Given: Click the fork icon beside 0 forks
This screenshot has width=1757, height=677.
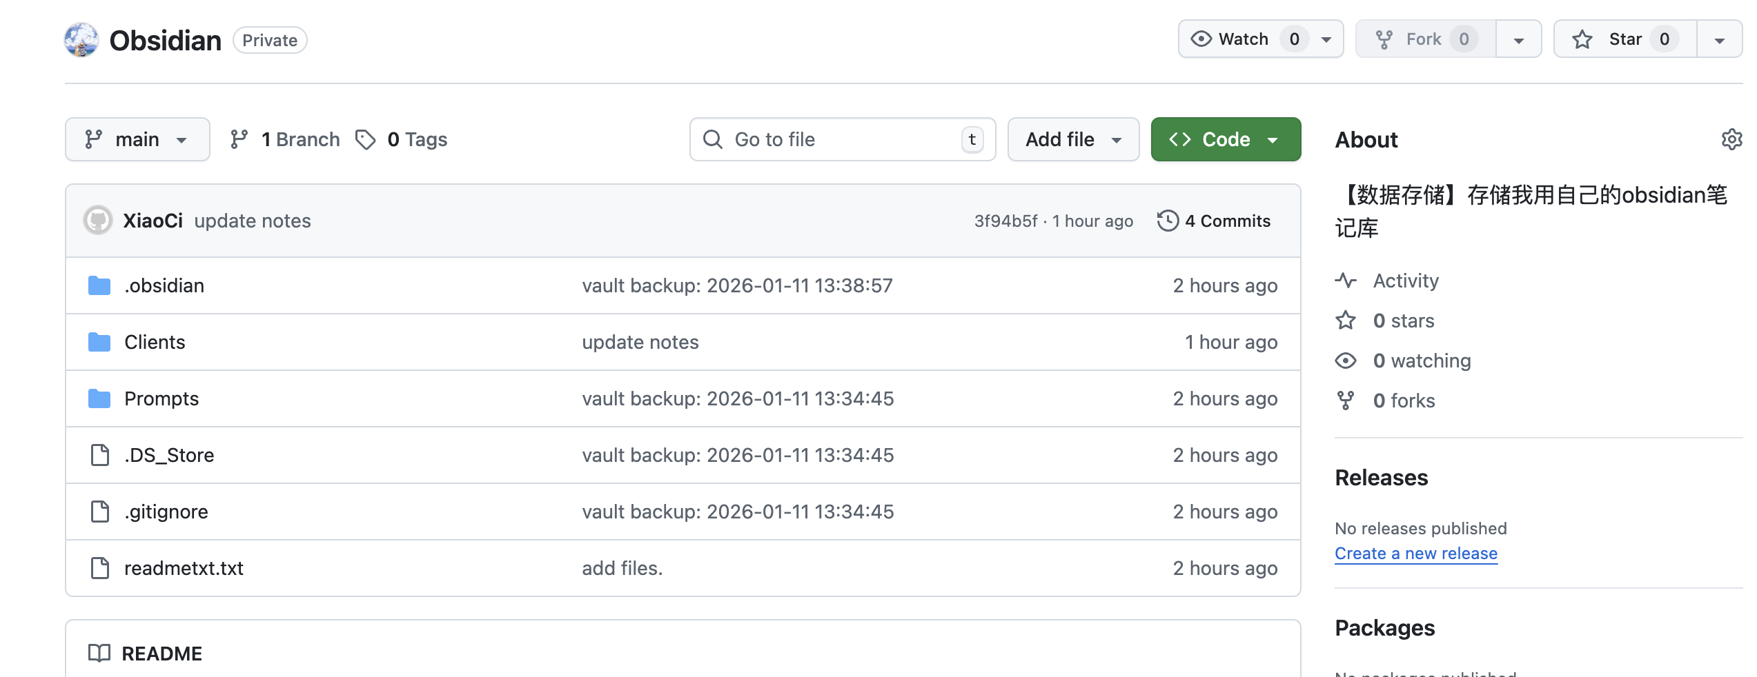Looking at the screenshot, I should [x=1346, y=401].
